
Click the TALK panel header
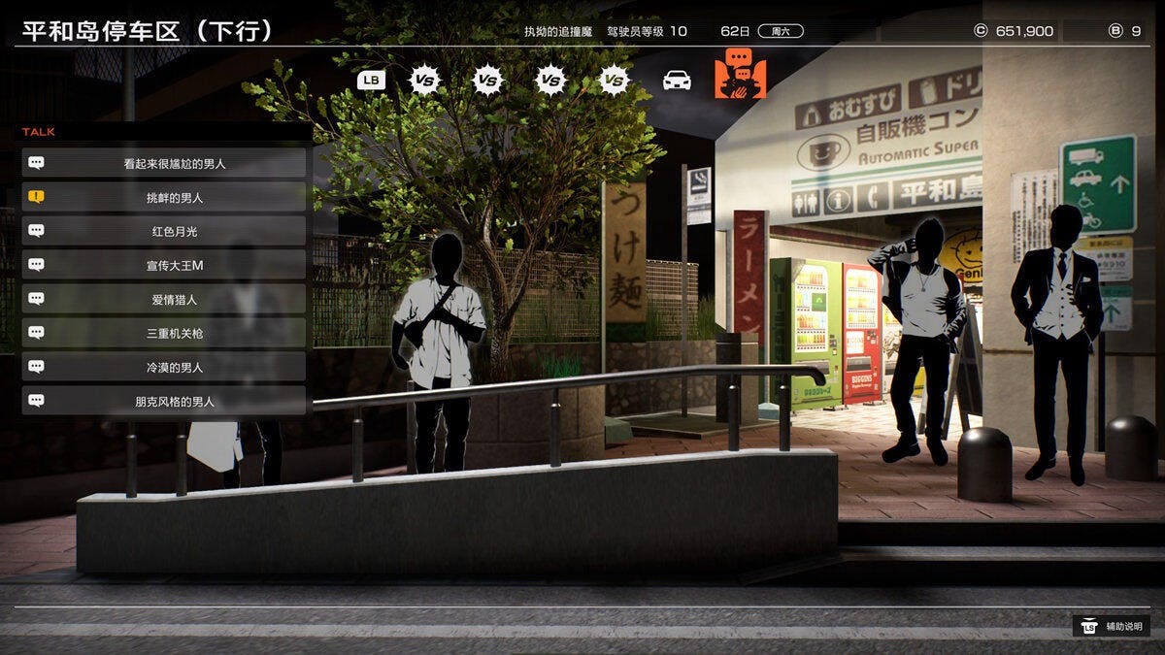pyautogui.click(x=164, y=131)
